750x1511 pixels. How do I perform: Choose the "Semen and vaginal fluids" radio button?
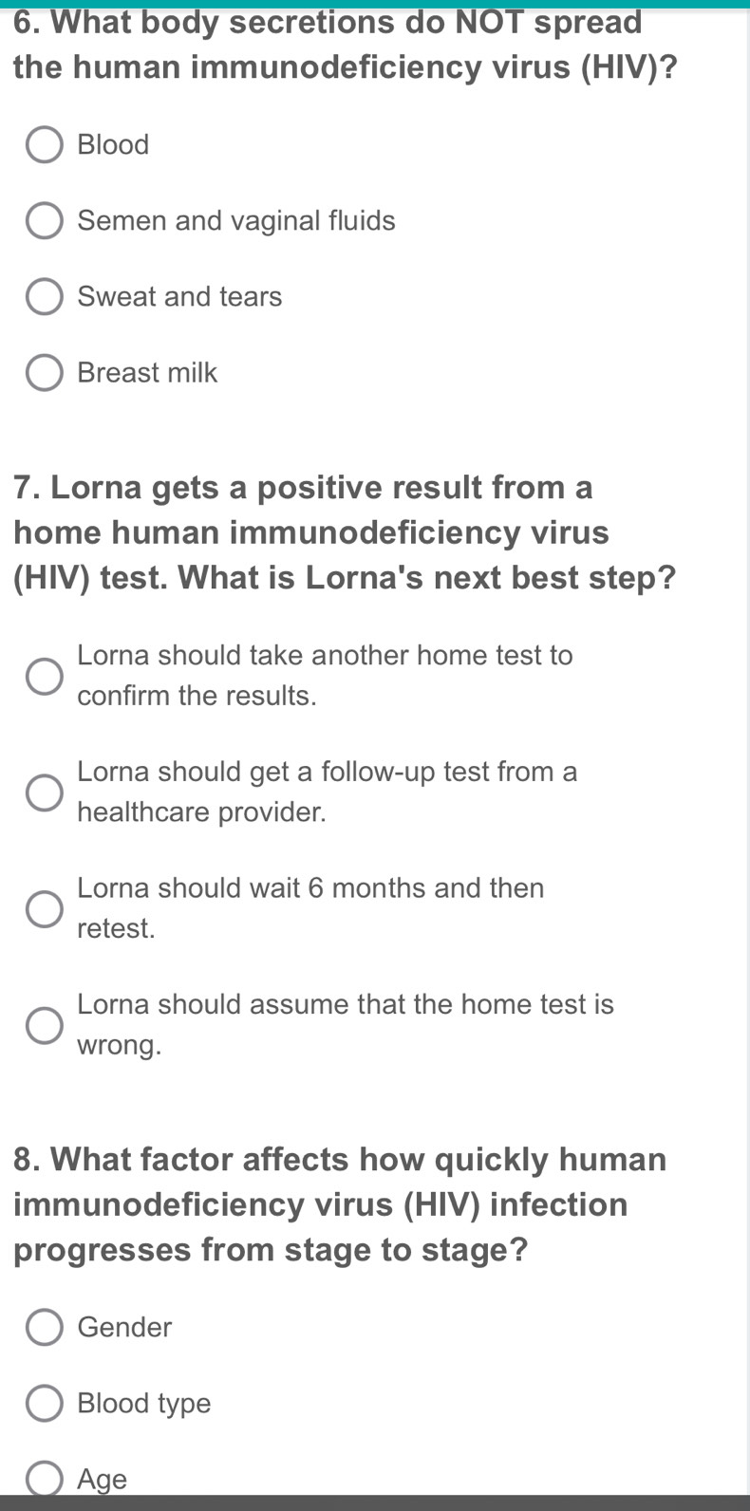point(44,221)
